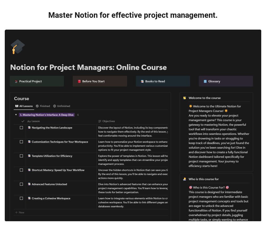The height and width of the screenshot is (226, 266).
Task: Tick the Template Utilization for Efficiency checkbox
Action: click(21, 156)
